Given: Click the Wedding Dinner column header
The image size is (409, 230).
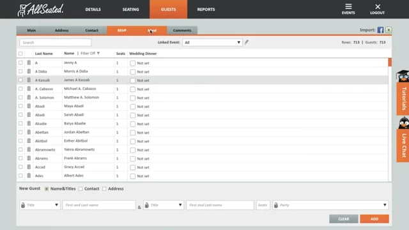Looking at the screenshot, I should (x=143, y=54).
